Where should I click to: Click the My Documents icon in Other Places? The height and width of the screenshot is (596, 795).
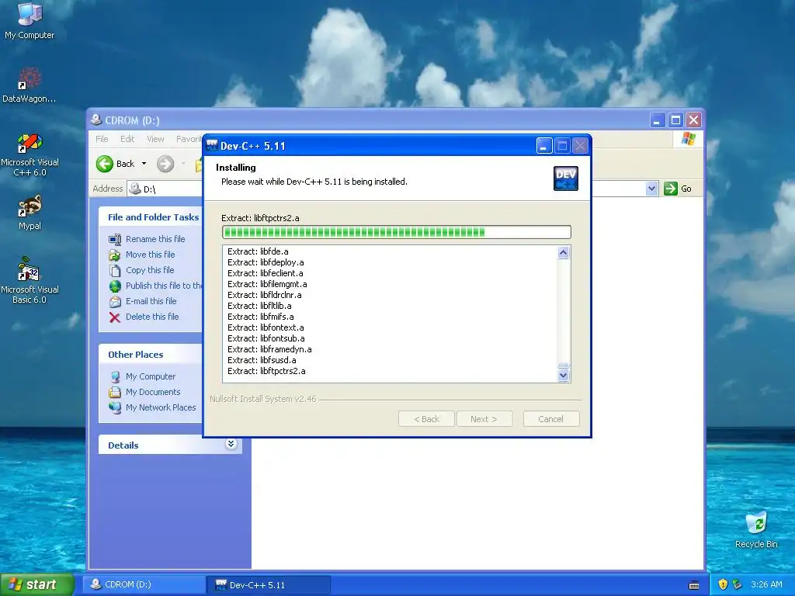[x=115, y=392]
